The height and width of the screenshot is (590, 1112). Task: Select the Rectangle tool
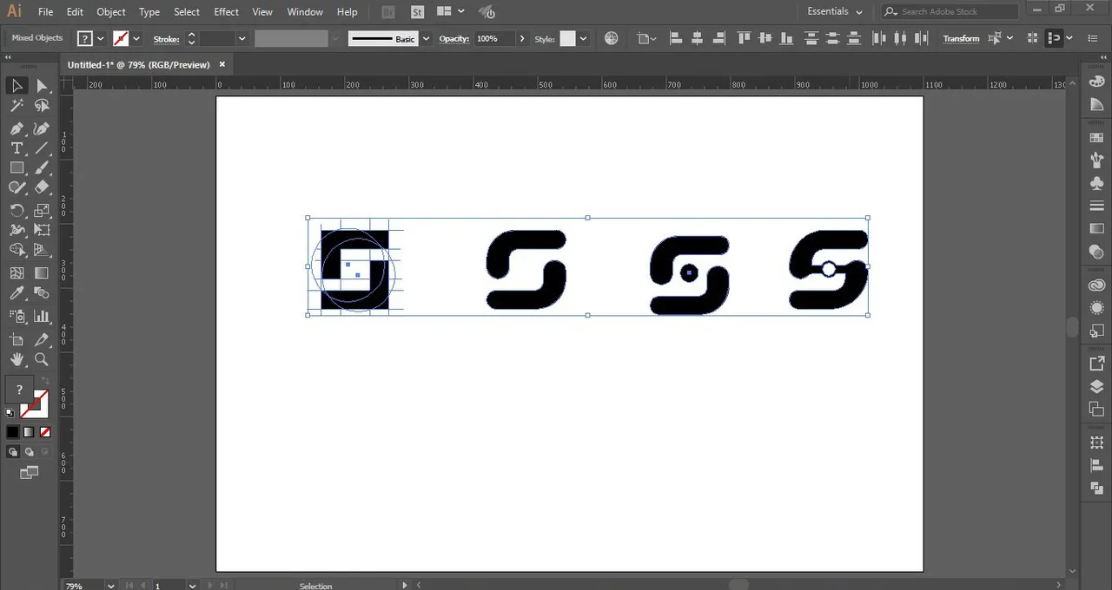17,168
